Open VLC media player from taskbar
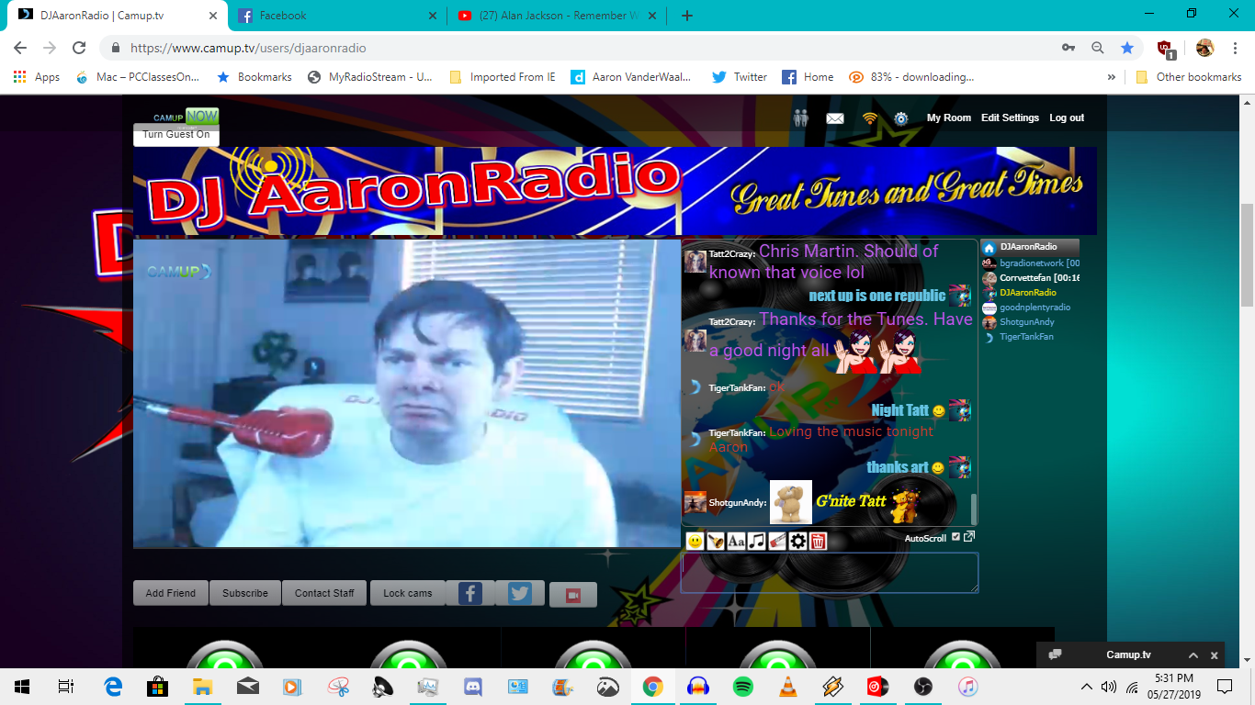 tap(787, 686)
